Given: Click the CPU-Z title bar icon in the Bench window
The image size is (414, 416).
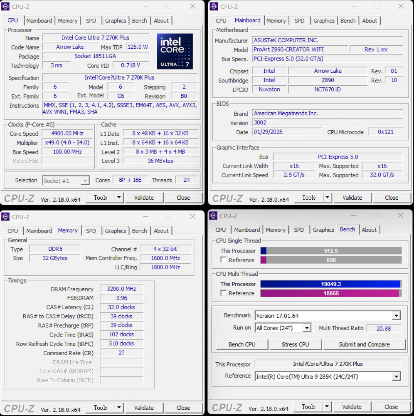Looking at the screenshot, I should [x=214, y=215].
